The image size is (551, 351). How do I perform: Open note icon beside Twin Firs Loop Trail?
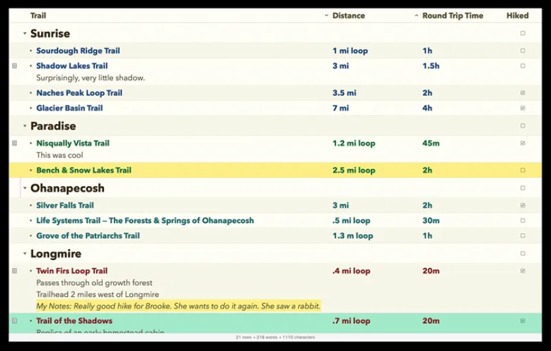click(14, 271)
